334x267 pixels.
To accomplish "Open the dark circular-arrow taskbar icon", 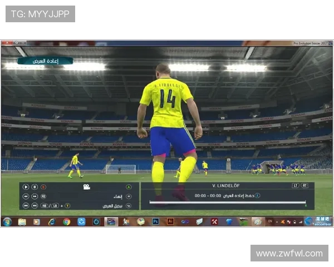I will click(x=96, y=222).
